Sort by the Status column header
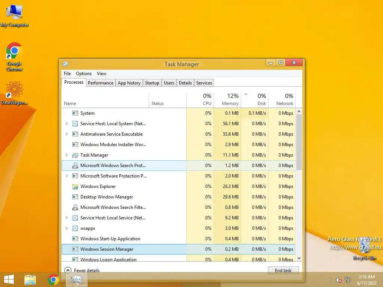383x287 pixels. [x=168, y=100]
